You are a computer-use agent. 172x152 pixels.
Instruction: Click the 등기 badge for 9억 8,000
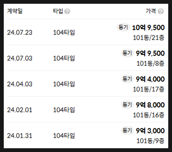(127, 105)
